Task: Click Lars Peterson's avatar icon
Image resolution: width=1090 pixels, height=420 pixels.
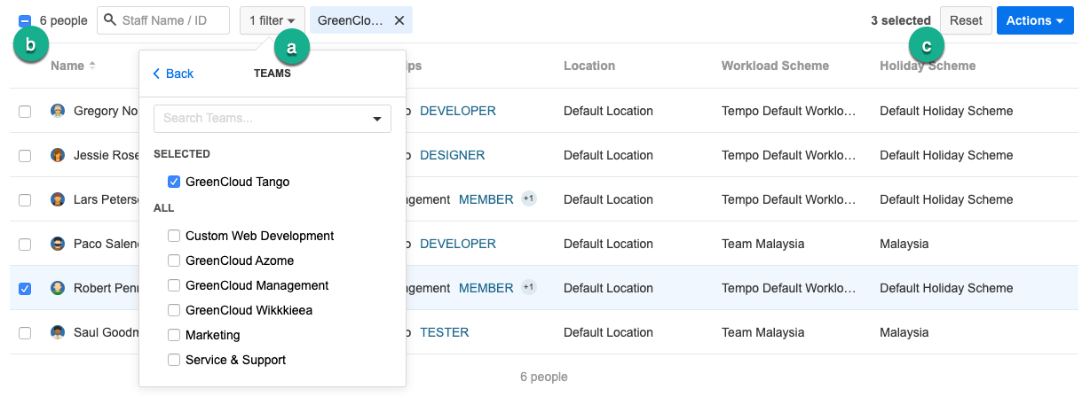Action: 58,199
